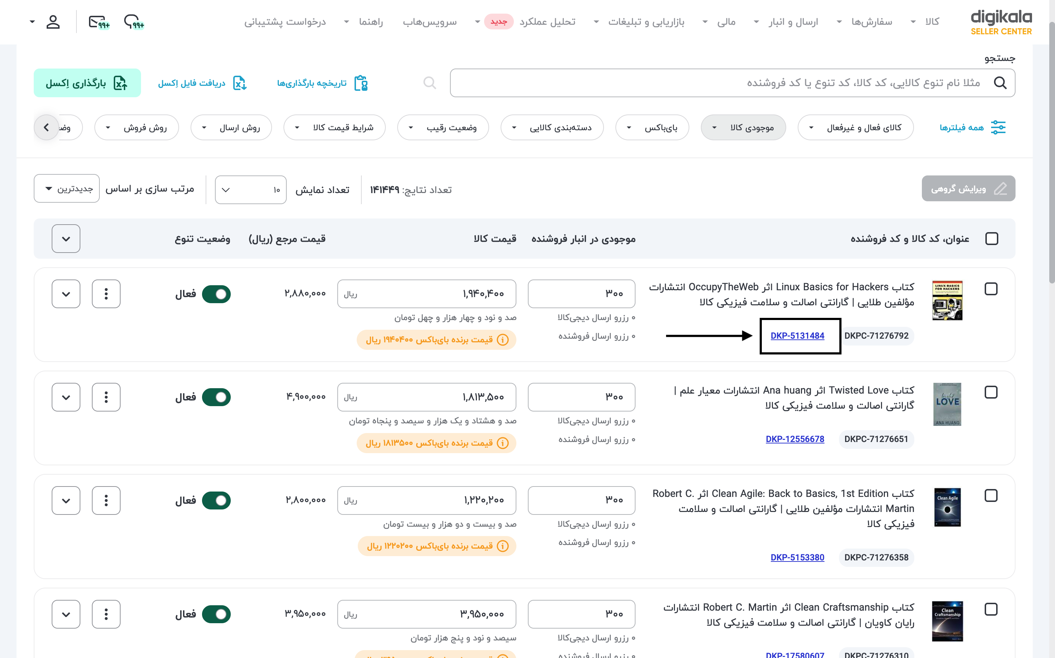Expand details for Linux Basics for Hackers row
The width and height of the screenshot is (1055, 658).
[x=66, y=294]
